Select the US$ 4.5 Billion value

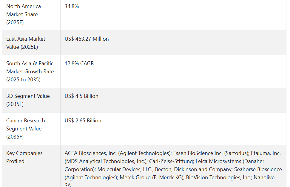click(x=81, y=96)
